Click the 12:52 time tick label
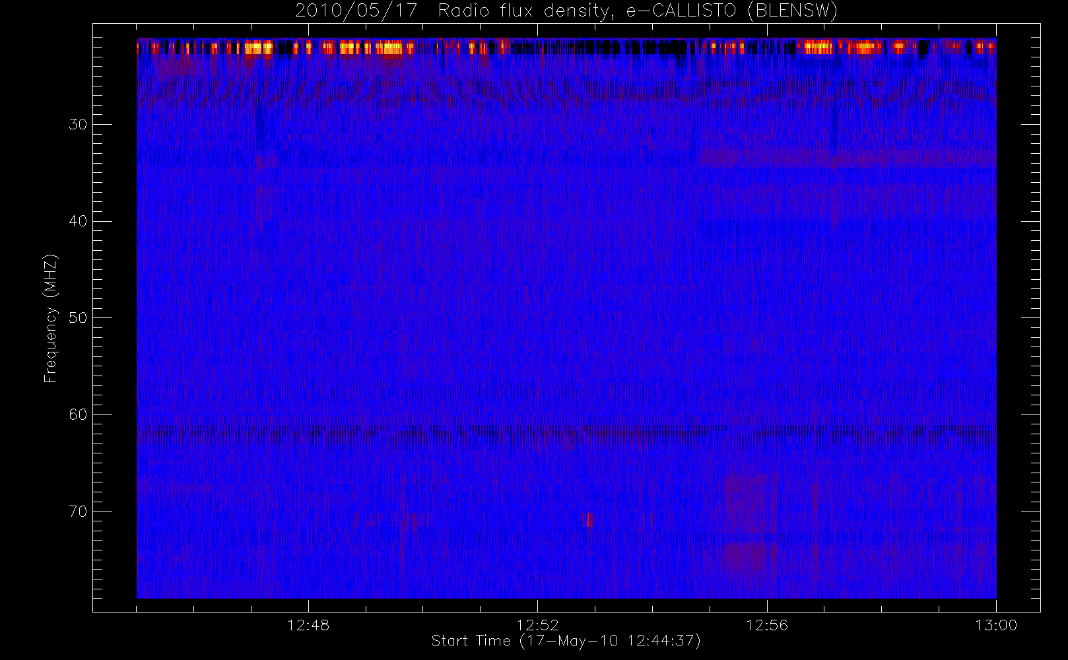1068x660 pixels. (x=537, y=625)
